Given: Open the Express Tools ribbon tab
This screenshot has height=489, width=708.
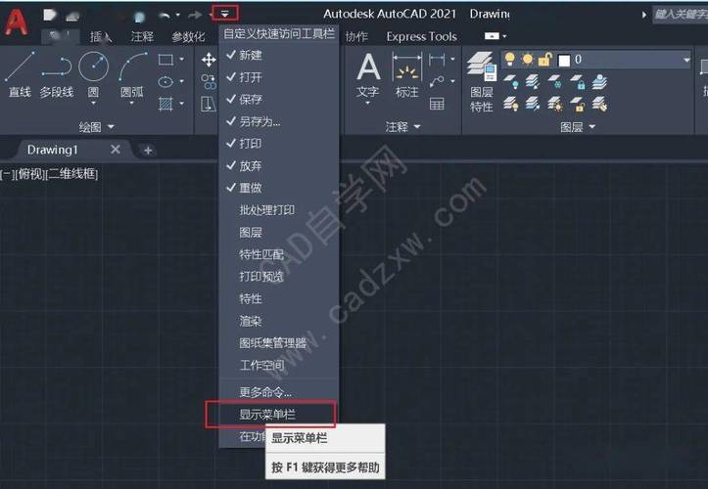Looking at the screenshot, I should (422, 36).
